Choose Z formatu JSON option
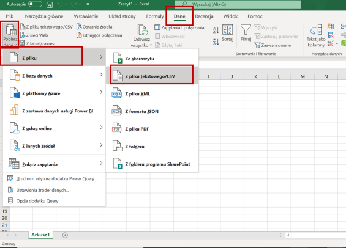This screenshot has width=346, height=248. pyautogui.click(x=152, y=111)
